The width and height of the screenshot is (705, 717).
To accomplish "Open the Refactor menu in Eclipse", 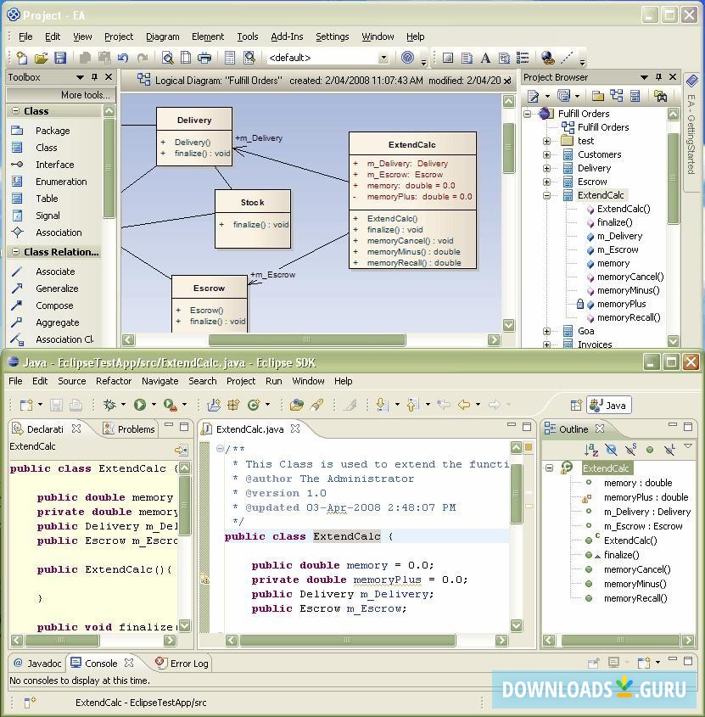I will coord(114,381).
